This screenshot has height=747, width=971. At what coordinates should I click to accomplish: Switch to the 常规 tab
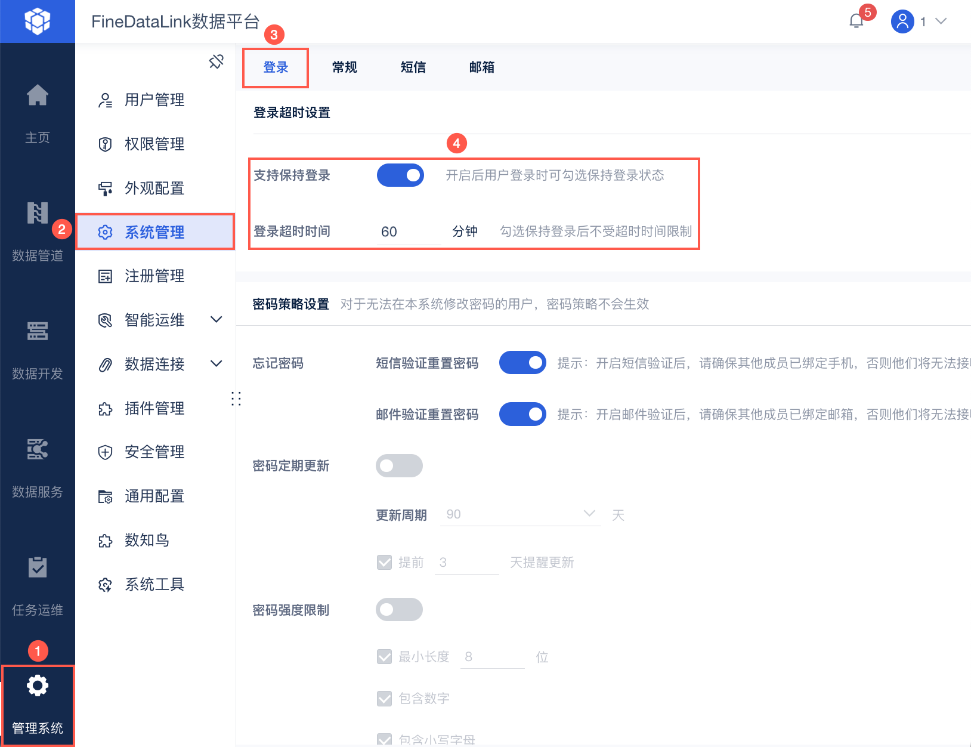coord(345,67)
